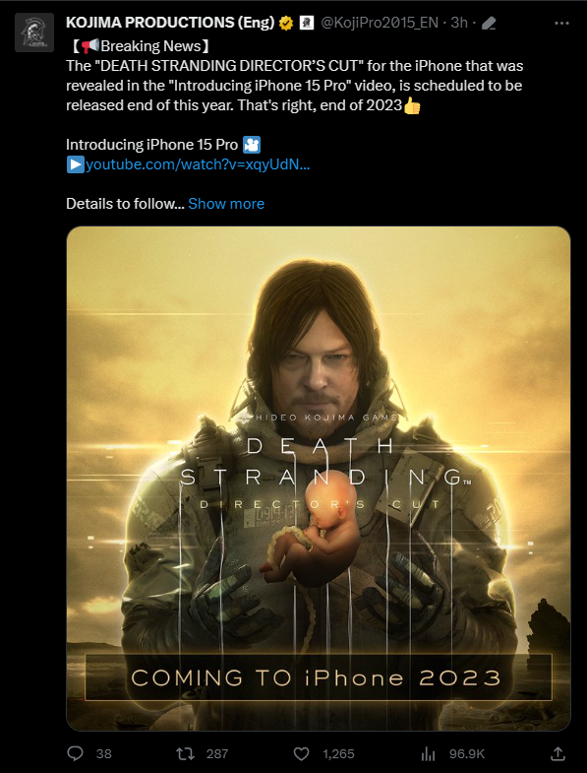Screen dimensions: 587x773
Task: Like the tweet with heart icon
Action: (302, 753)
